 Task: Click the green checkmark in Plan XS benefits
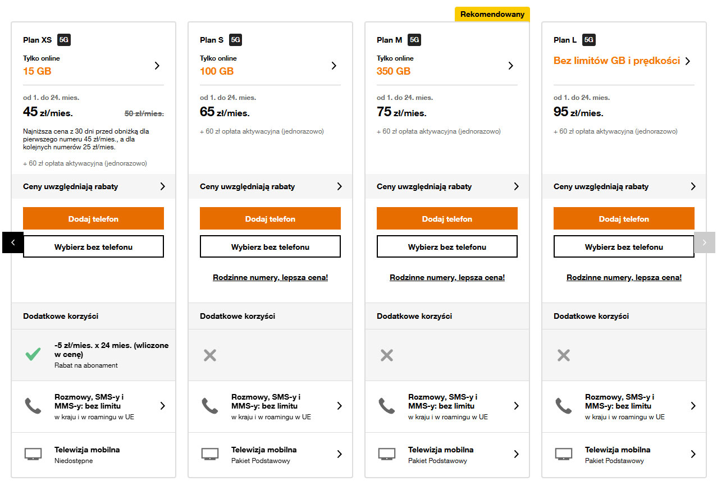(33, 354)
